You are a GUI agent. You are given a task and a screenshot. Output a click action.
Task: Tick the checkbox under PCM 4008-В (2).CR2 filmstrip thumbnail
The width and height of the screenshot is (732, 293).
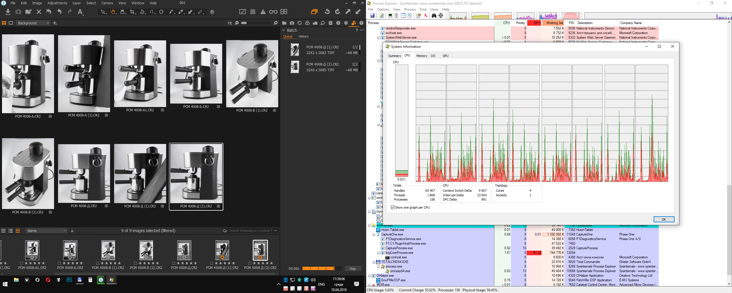point(136,263)
